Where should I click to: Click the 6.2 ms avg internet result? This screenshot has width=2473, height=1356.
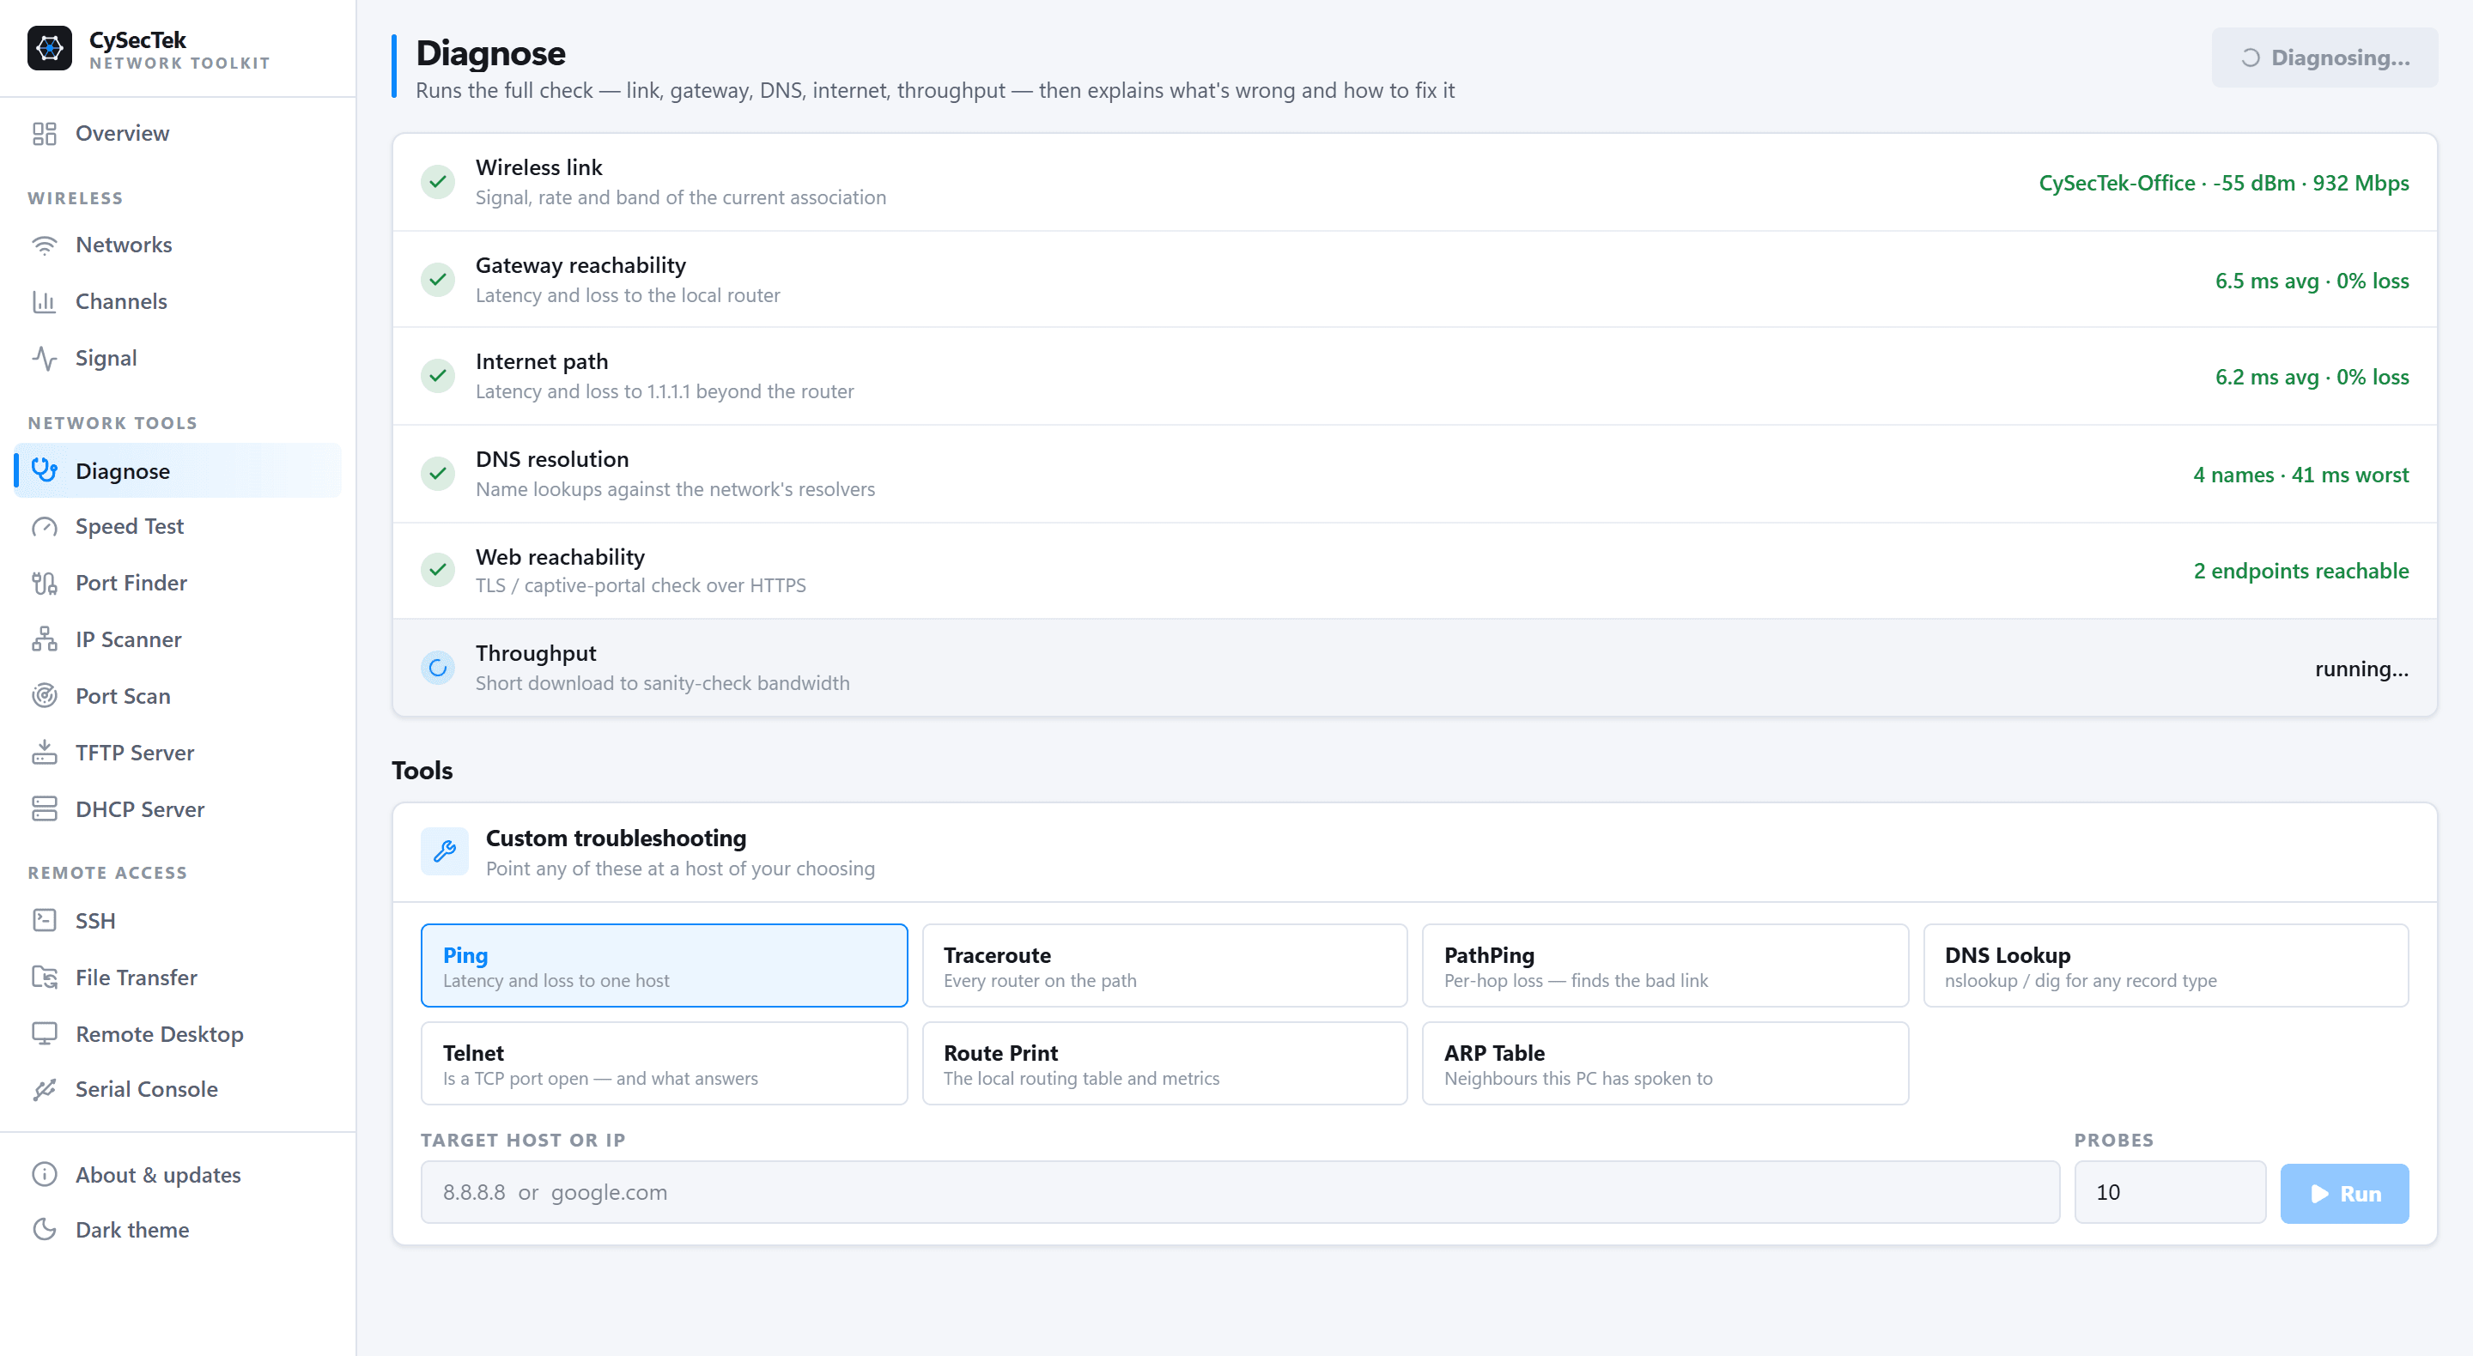2312,376
